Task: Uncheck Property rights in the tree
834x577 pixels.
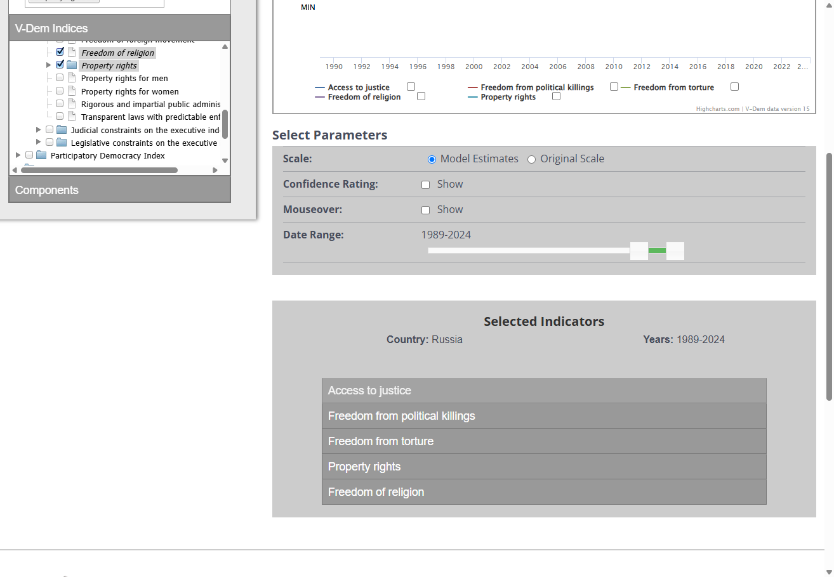Action: coord(60,65)
